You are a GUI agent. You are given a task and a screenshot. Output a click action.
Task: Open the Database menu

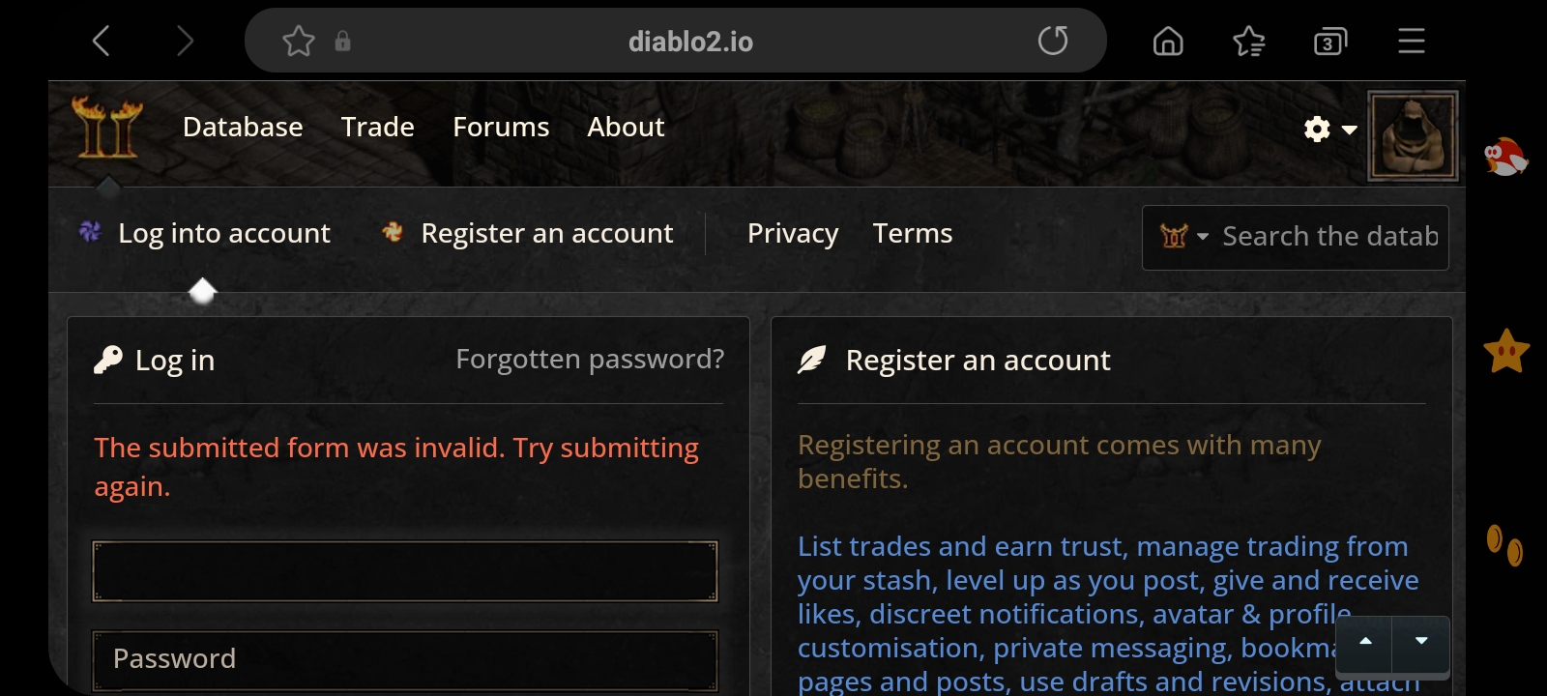tap(243, 128)
